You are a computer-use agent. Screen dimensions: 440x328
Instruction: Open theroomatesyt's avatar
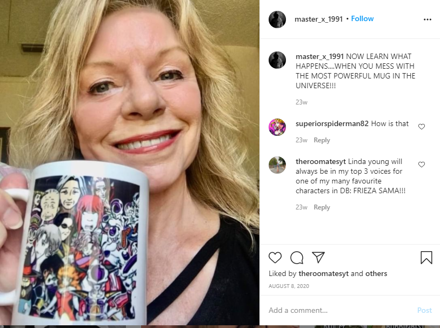click(x=277, y=165)
